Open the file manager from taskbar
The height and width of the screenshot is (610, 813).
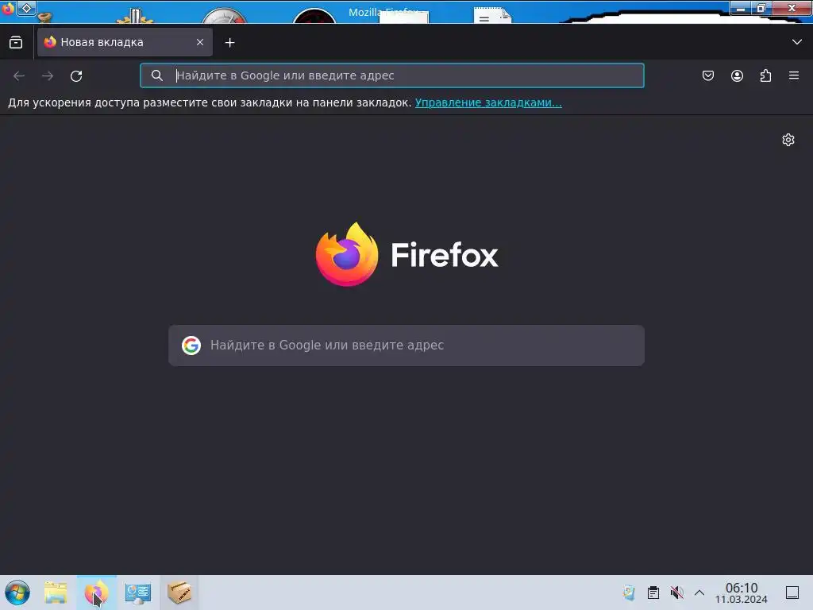tap(56, 593)
